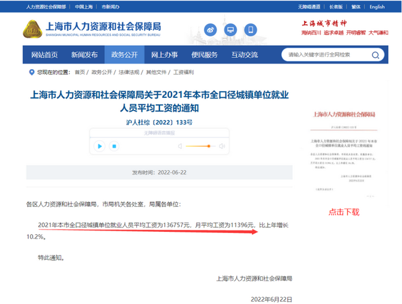Open the 便民服务 menu
This screenshot has width=402, height=304.
tap(204, 55)
